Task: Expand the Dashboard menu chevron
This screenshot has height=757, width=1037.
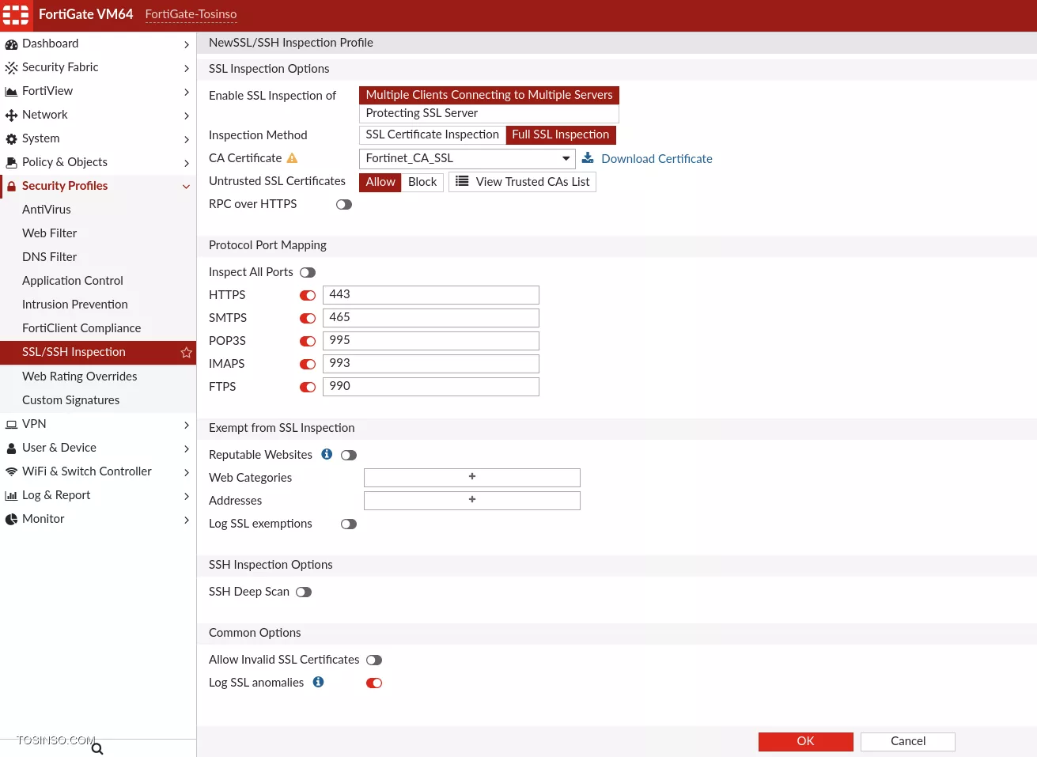Action: click(x=187, y=44)
